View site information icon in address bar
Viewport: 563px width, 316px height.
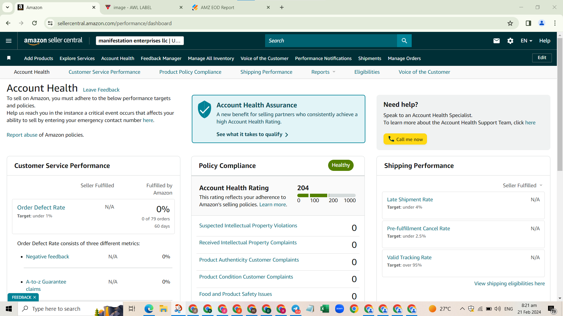tap(50, 23)
